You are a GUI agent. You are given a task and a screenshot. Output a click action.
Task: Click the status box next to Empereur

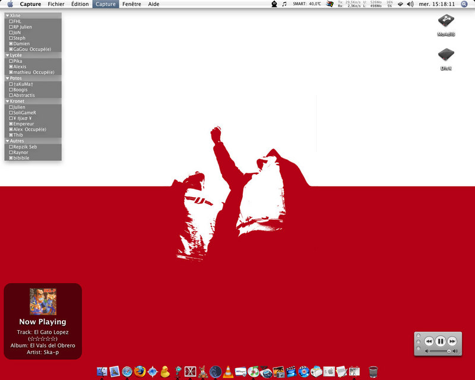point(11,124)
